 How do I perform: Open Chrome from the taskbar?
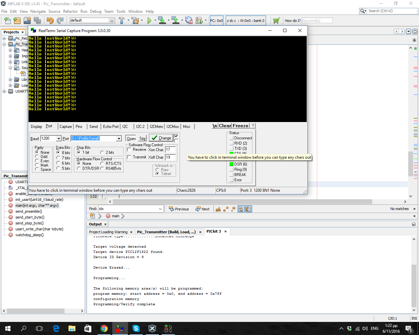click(x=104, y=328)
